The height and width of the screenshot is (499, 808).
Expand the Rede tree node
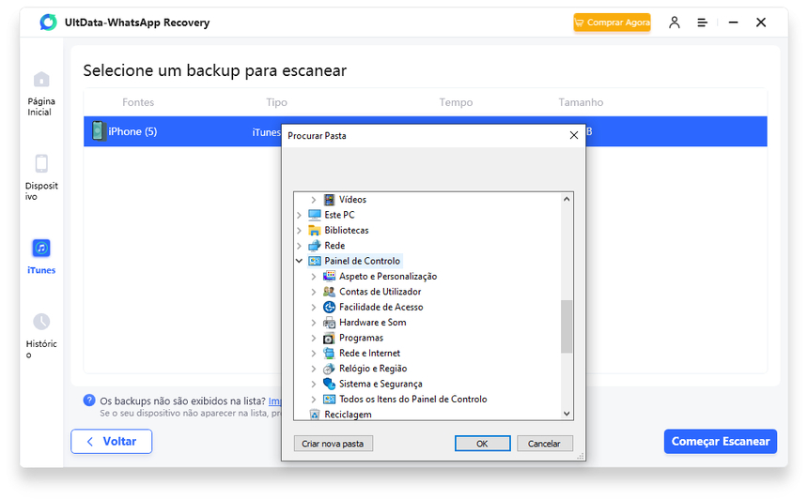tap(299, 246)
